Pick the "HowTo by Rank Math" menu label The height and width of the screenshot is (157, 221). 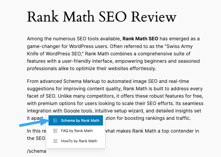(x=79, y=141)
